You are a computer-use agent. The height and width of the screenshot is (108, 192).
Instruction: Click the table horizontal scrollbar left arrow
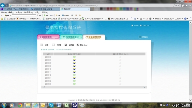tap(44, 87)
